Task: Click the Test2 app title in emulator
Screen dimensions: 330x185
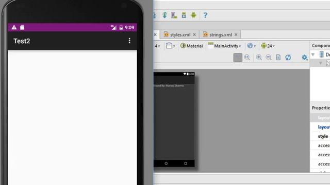Action: [x=22, y=41]
